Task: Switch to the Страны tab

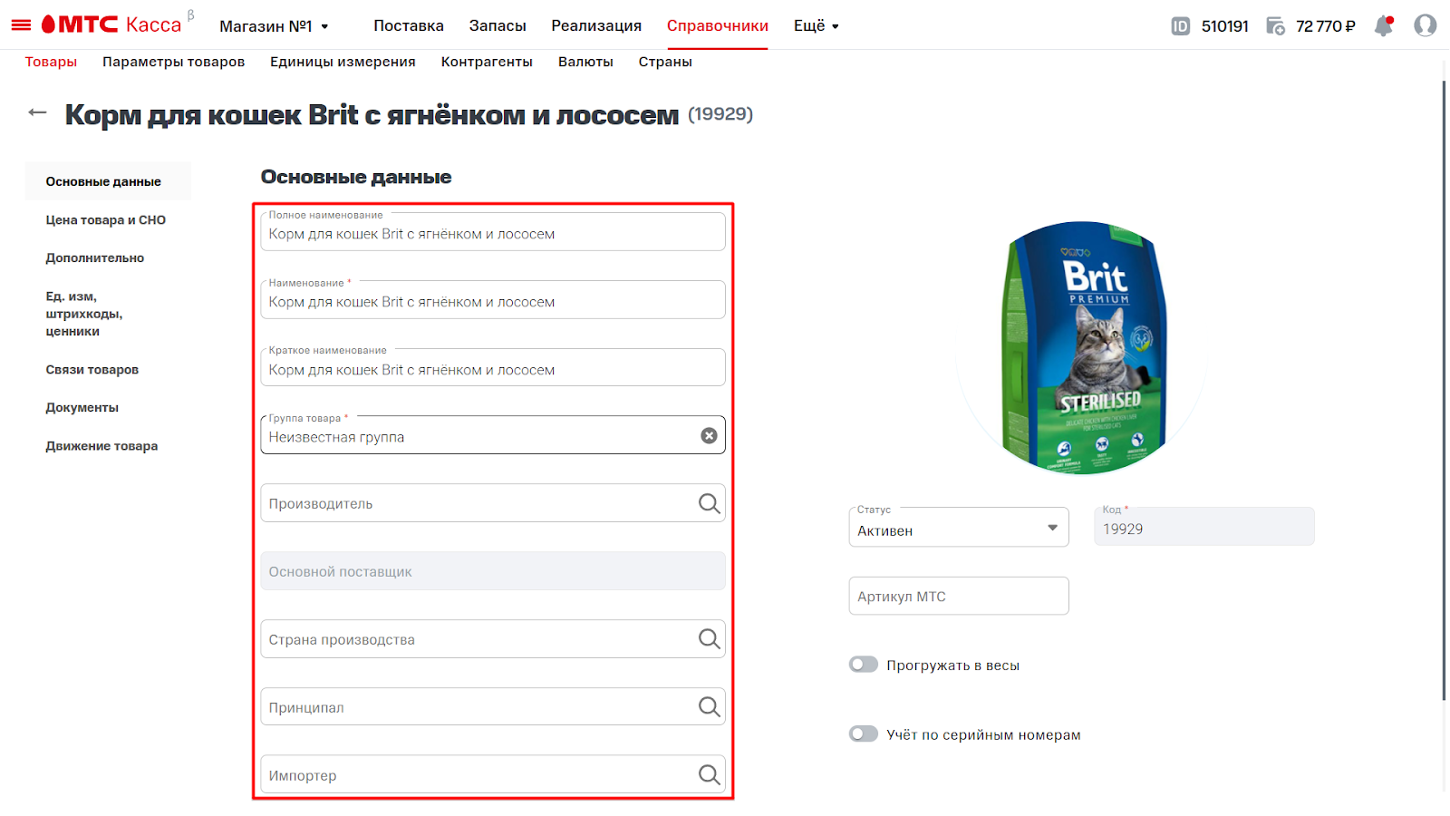Action: pos(665,62)
